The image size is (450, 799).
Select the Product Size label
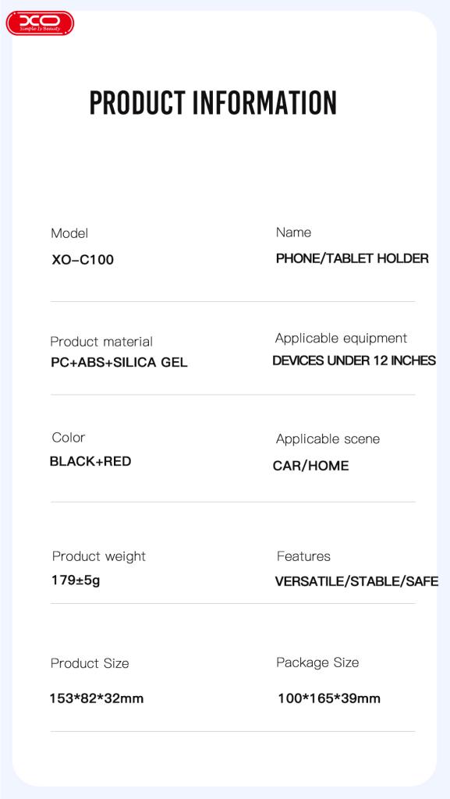90,663
